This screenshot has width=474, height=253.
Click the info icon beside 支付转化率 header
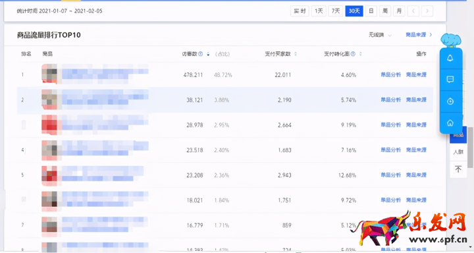coord(353,54)
